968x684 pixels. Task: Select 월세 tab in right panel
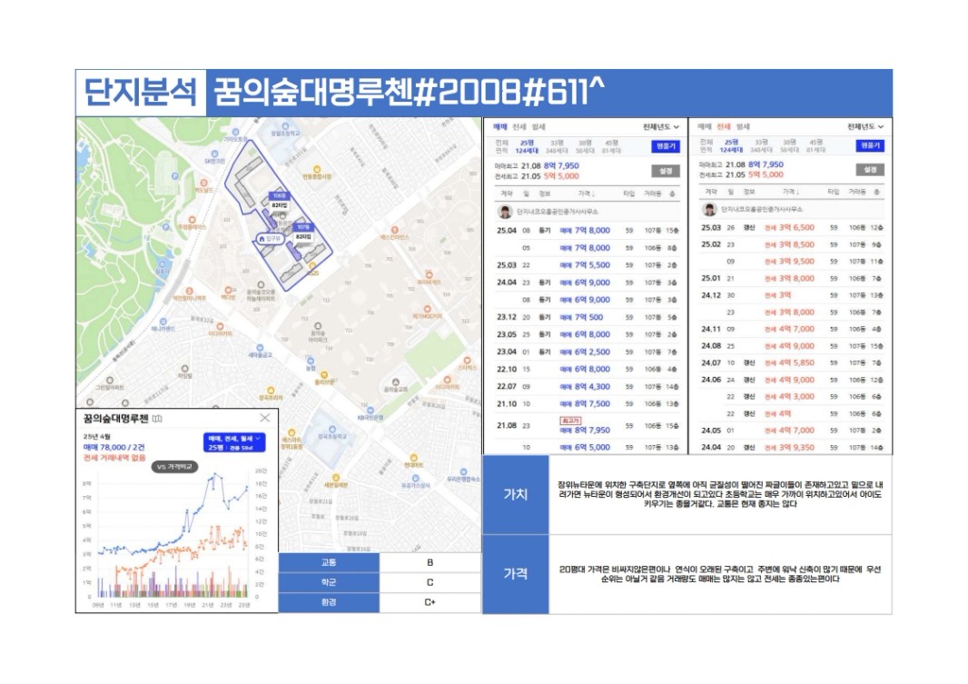point(743,126)
